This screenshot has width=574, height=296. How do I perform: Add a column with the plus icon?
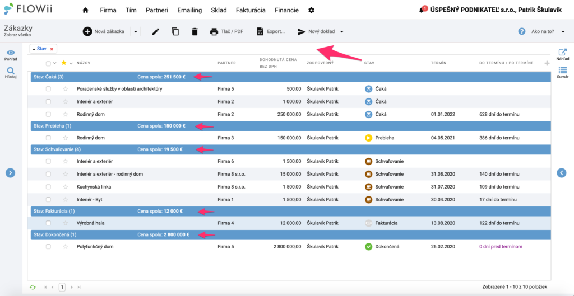point(547,64)
